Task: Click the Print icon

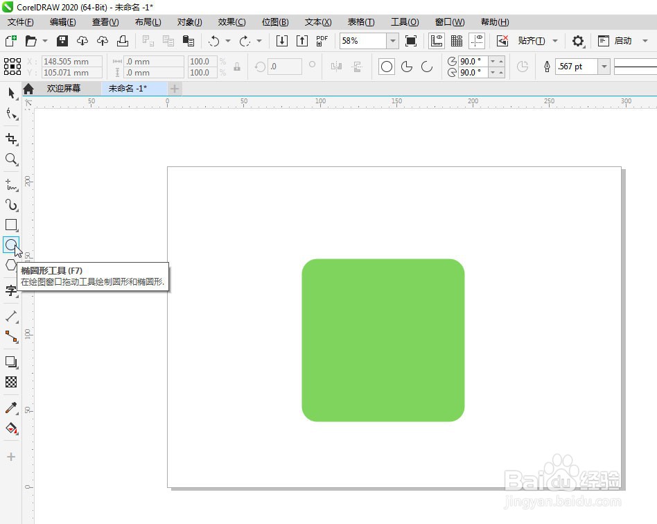Action: (123, 41)
